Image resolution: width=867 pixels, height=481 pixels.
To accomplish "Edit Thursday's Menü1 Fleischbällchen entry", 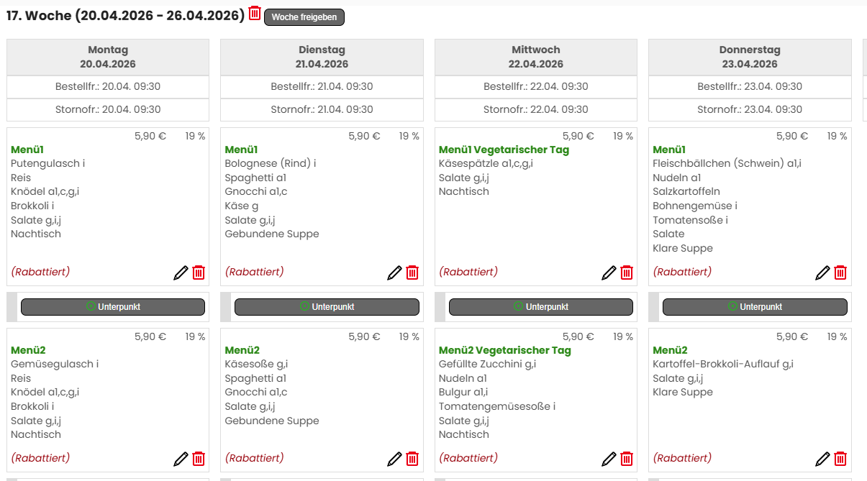I will [x=822, y=272].
